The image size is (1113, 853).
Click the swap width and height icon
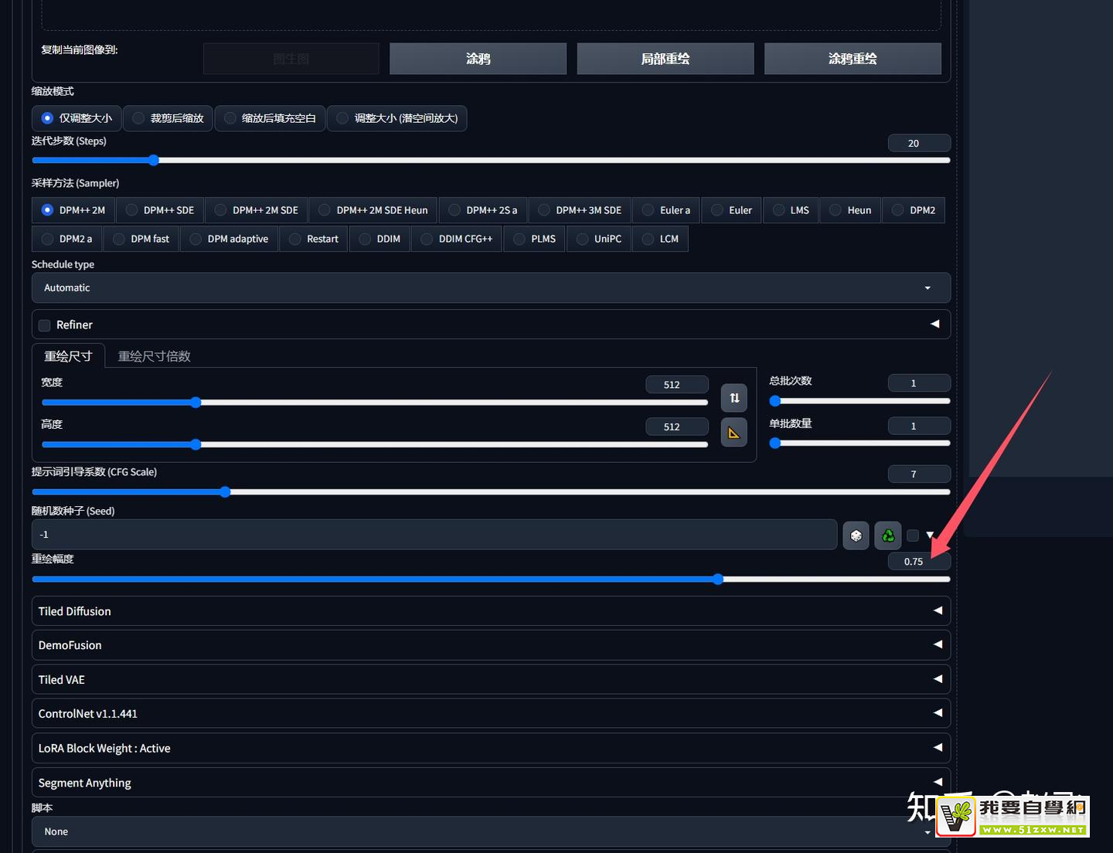tap(733, 398)
